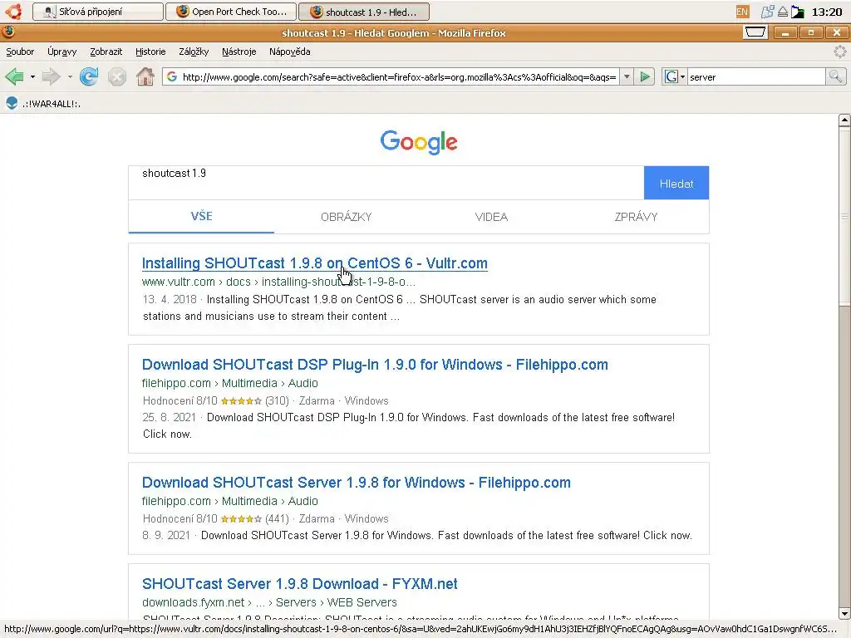Click the blue Hledat search button

pyautogui.click(x=676, y=184)
